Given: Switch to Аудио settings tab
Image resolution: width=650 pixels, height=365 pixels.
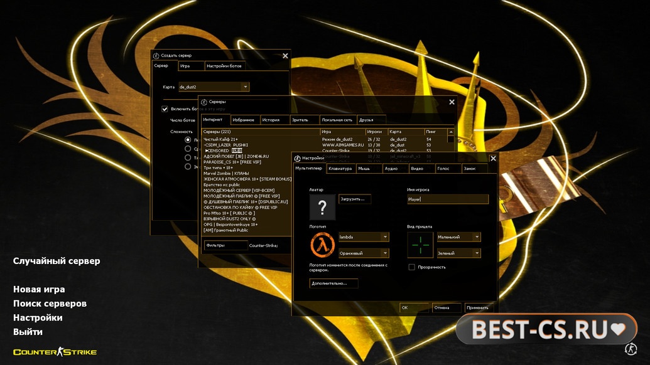Looking at the screenshot, I should click(396, 169).
